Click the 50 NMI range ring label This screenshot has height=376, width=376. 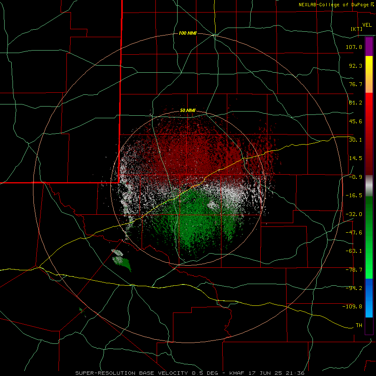coord(188,111)
